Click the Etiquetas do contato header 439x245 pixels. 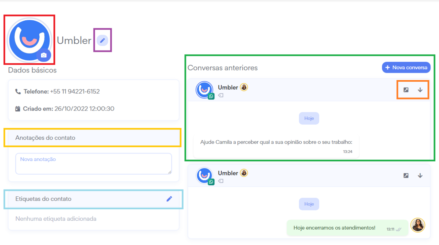click(x=94, y=199)
